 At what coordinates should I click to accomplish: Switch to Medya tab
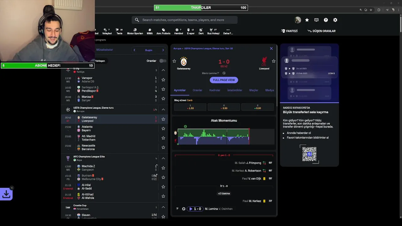pyautogui.click(x=269, y=90)
